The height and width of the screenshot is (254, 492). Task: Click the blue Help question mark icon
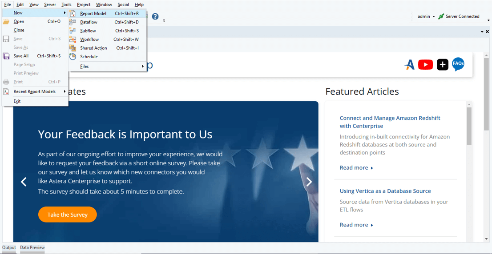(x=155, y=16)
